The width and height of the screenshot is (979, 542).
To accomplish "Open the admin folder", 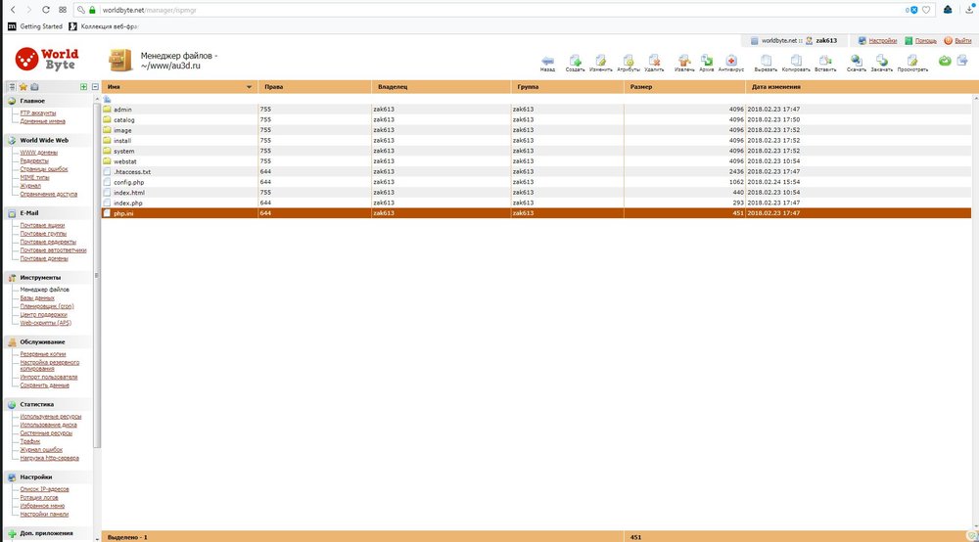I will (122, 110).
